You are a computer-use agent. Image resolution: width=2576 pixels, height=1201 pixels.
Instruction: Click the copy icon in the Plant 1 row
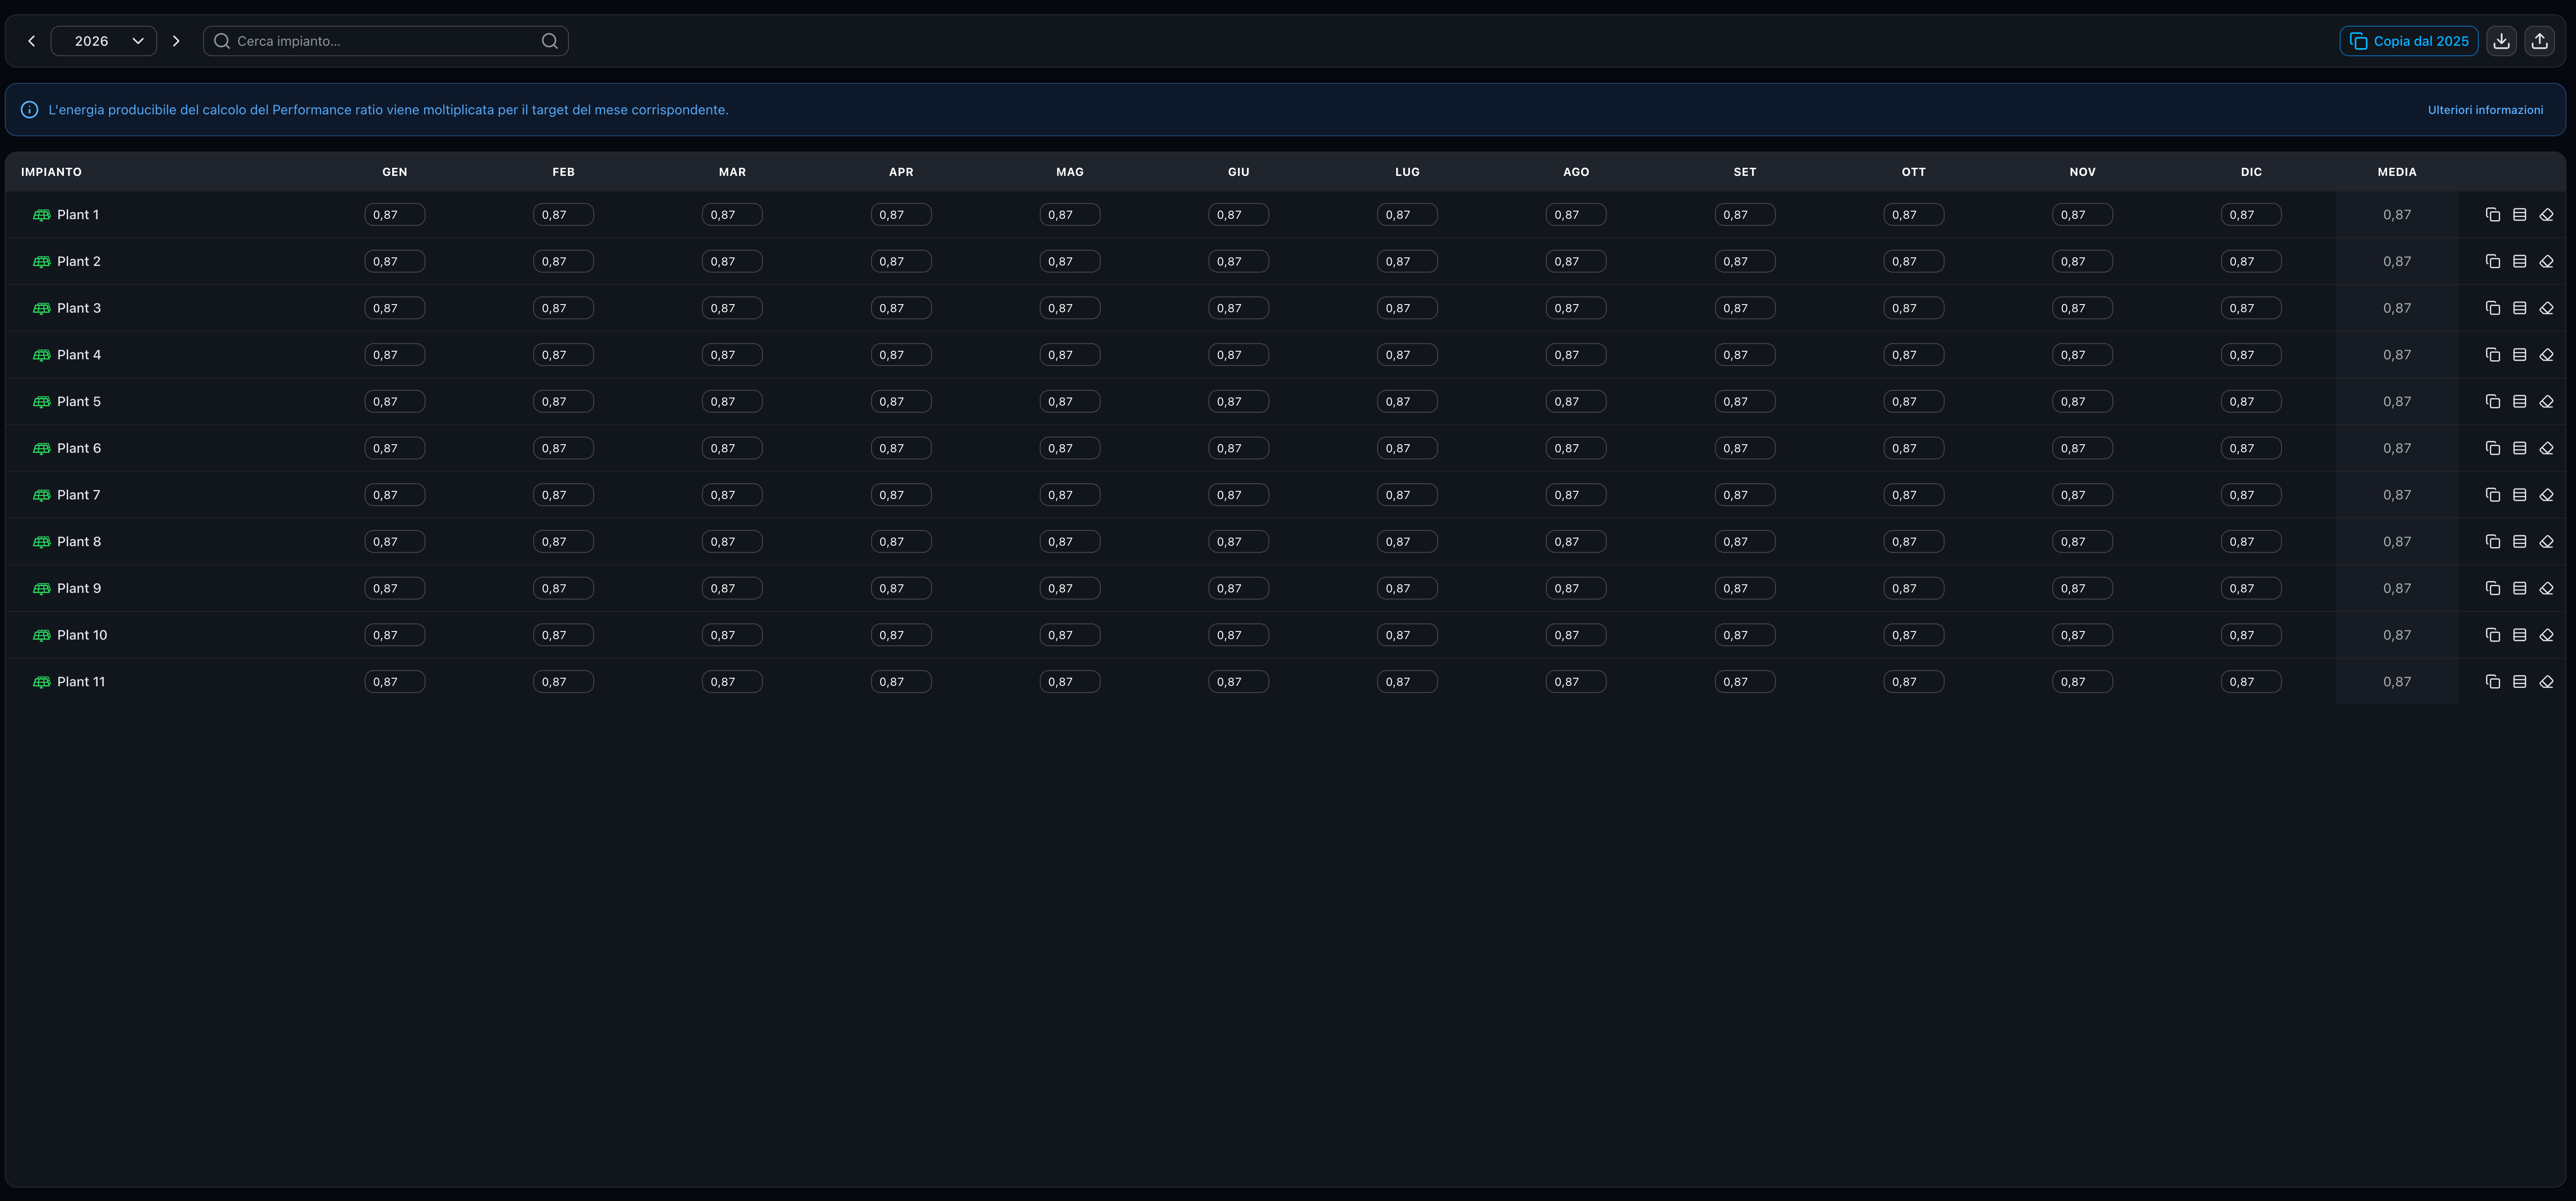pos(2492,215)
